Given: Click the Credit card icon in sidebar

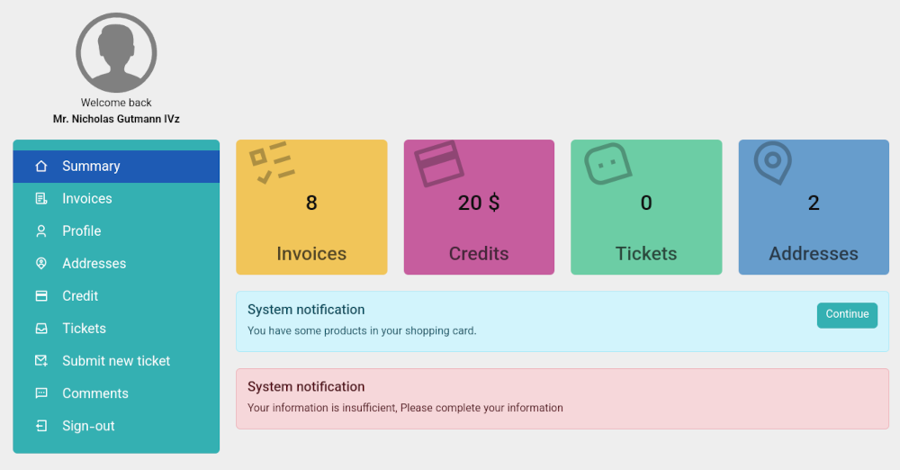Looking at the screenshot, I should pyautogui.click(x=41, y=296).
